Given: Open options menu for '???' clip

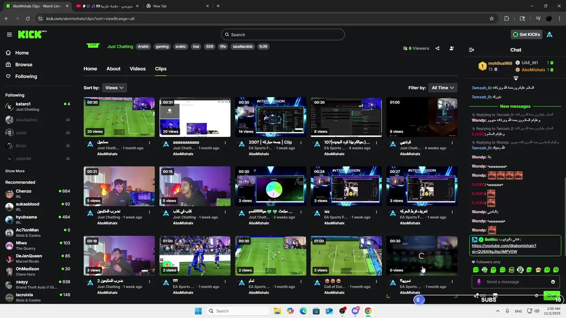Looking at the screenshot, I should pos(226,281).
